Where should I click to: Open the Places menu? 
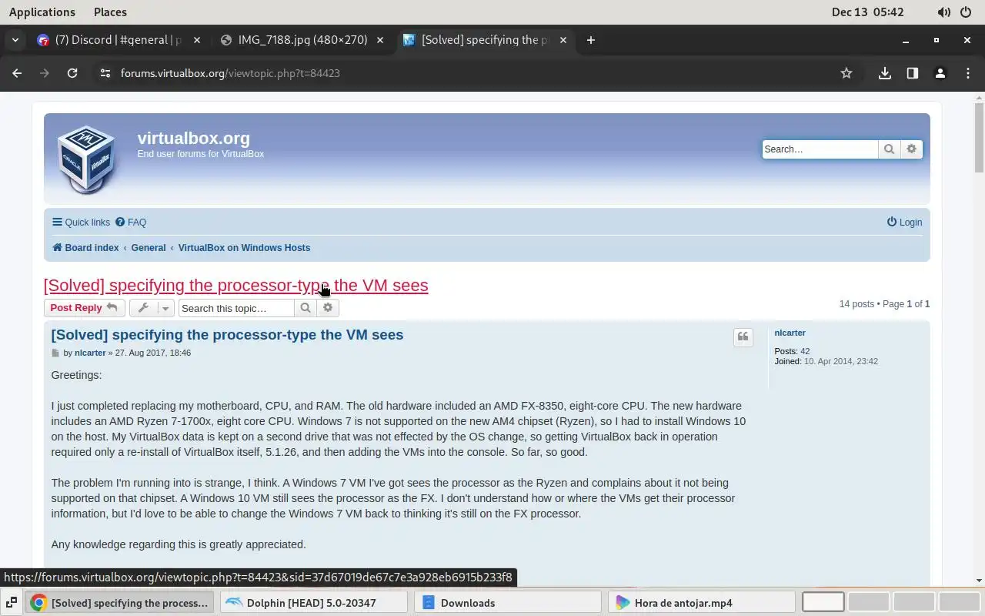(110, 12)
